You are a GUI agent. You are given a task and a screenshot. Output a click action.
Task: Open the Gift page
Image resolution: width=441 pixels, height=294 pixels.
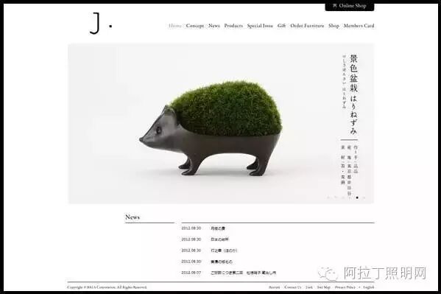(281, 26)
